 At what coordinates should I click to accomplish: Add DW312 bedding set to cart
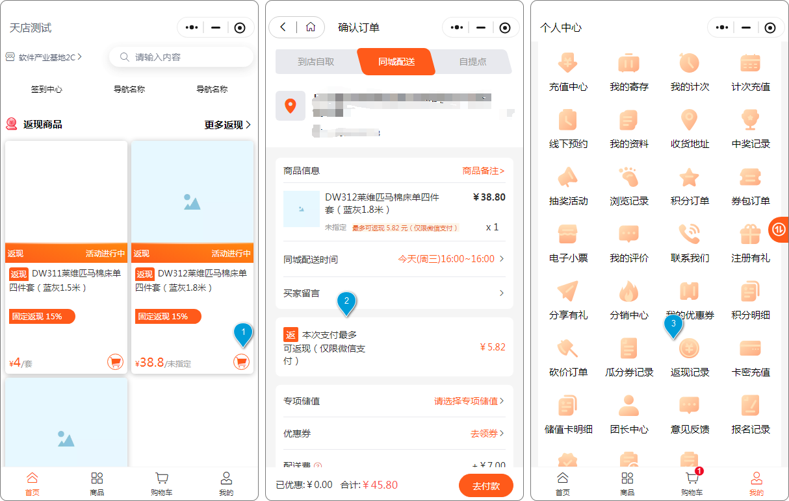pyautogui.click(x=242, y=362)
